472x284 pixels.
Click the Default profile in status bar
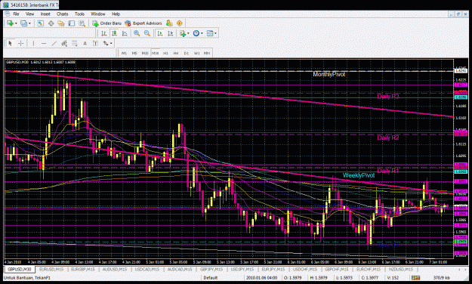pos(211,278)
